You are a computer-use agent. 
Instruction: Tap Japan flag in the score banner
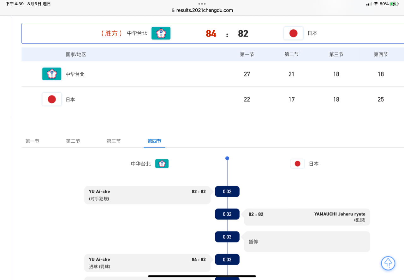(293, 33)
